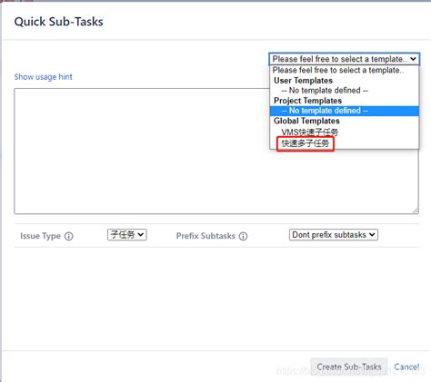Open the 子任务 issue type dropdown
The height and width of the screenshot is (382, 431).
(127, 235)
